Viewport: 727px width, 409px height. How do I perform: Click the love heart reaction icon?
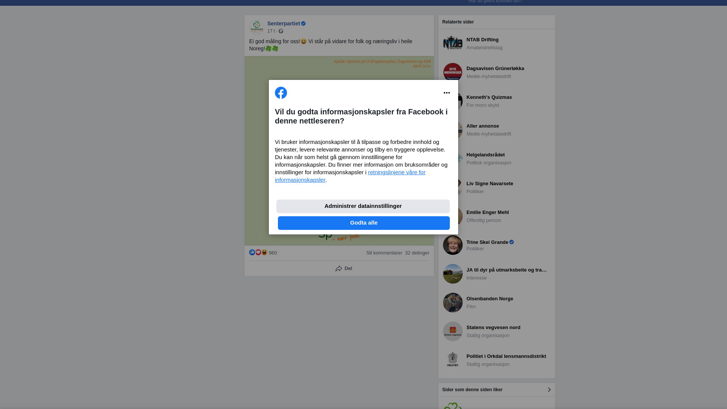tap(258, 252)
